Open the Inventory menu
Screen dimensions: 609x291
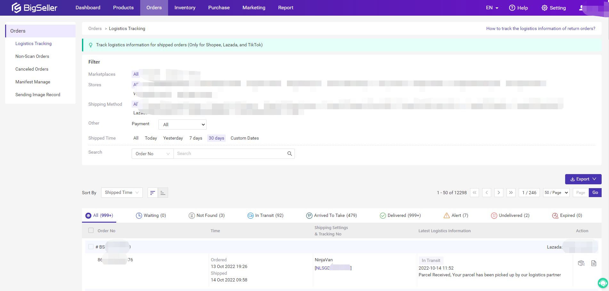(x=185, y=8)
